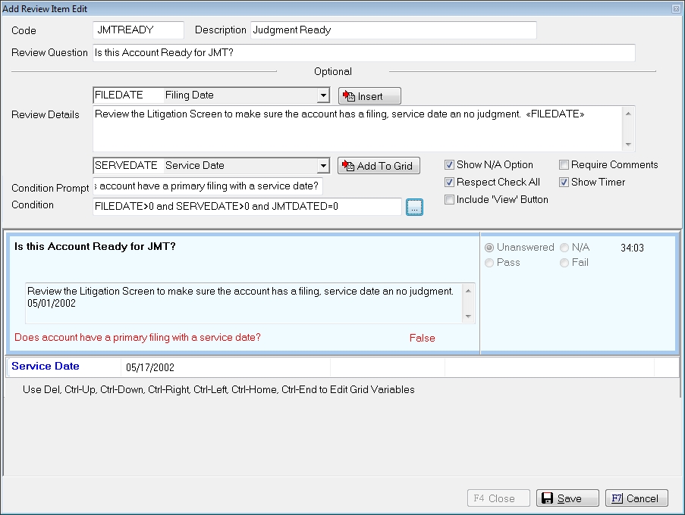Click the Insert button with paste icon
Image resolution: width=685 pixels, height=515 pixels.
click(369, 96)
